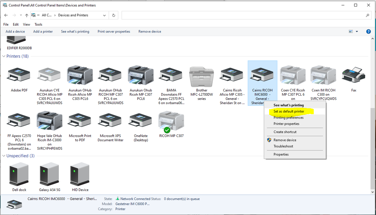Select Microsoft XPS Document Writer
Image resolution: width=376 pixels, height=215 pixels.
(x=110, y=121)
